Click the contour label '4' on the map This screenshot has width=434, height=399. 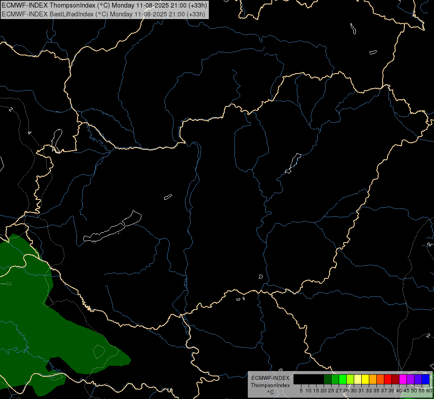pos(29,133)
